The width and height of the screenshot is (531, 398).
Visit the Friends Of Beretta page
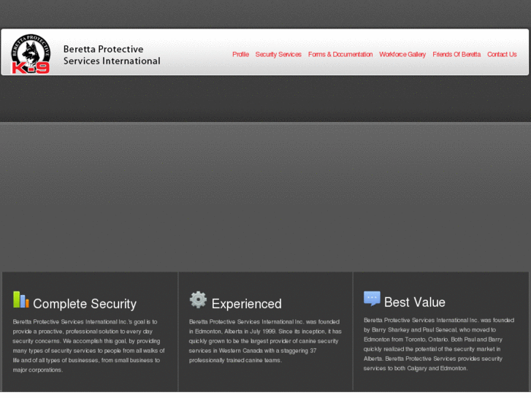(456, 55)
